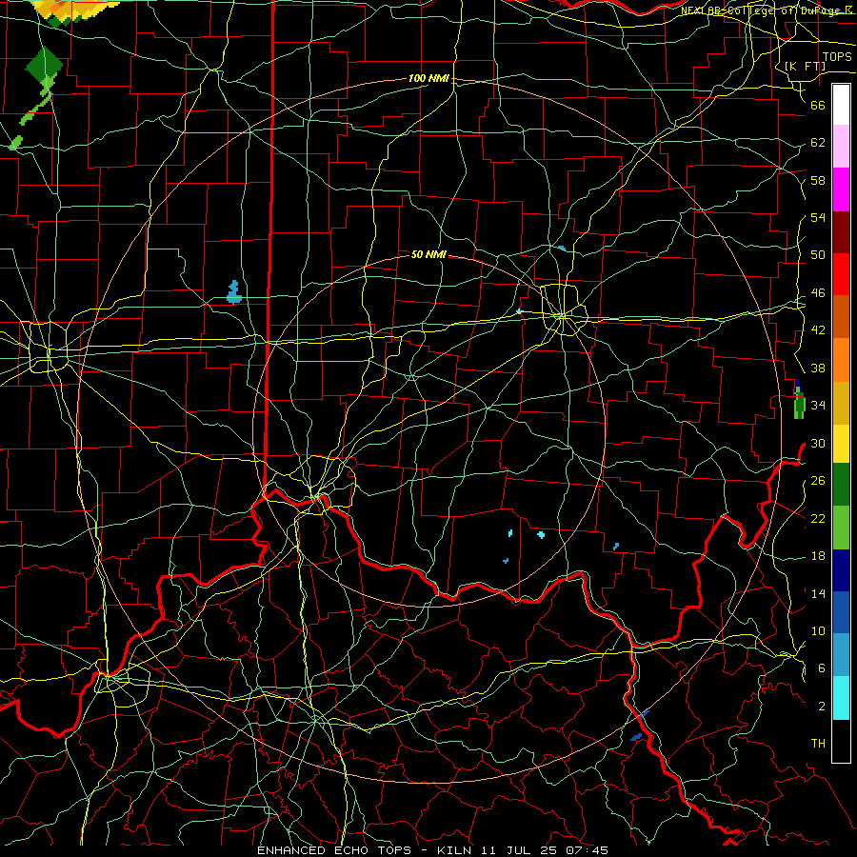Image resolution: width=857 pixels, height=857 pixels.
Task: Click the '22' legend value
Action: (818, 518)
